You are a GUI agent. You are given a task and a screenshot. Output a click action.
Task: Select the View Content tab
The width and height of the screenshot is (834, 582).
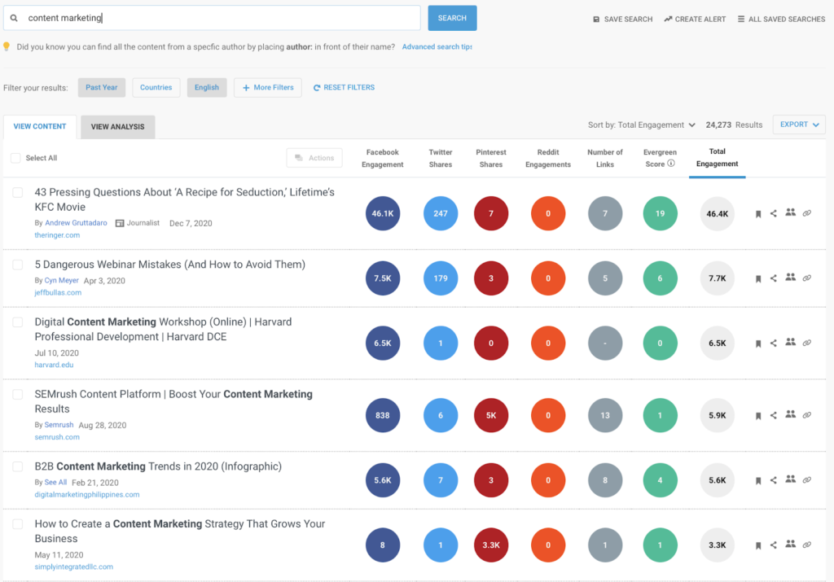39,127
